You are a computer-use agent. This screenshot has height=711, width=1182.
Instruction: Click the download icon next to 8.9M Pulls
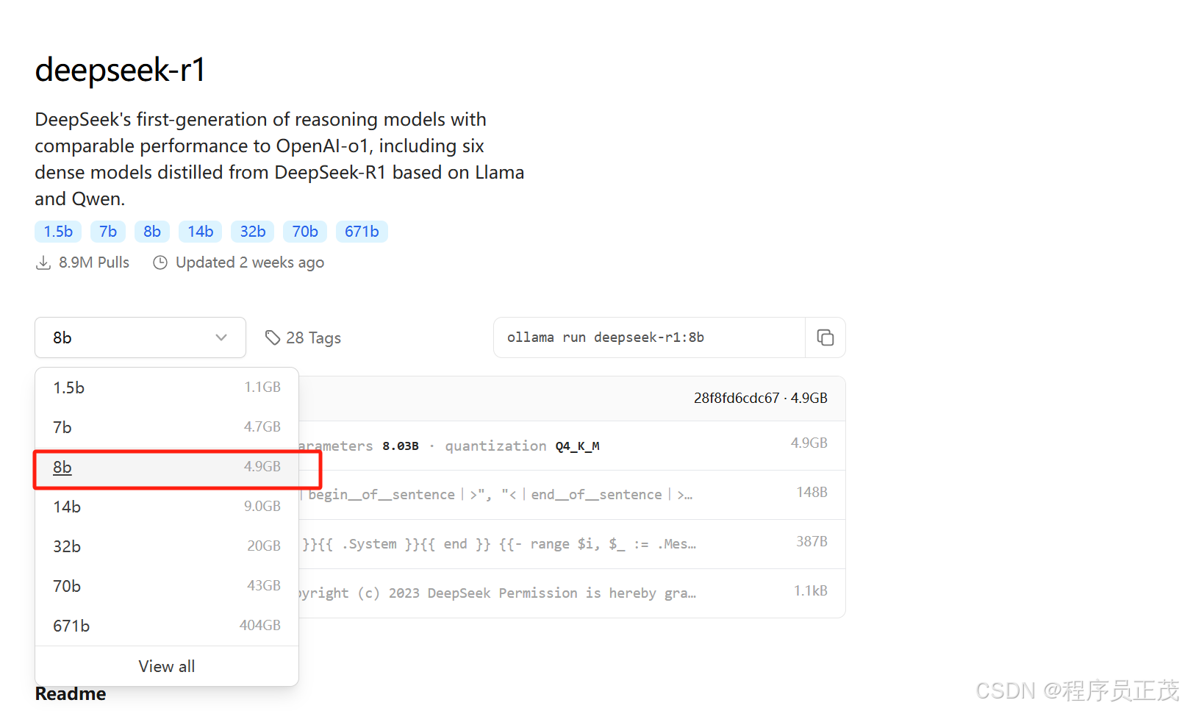pos(43,262)
